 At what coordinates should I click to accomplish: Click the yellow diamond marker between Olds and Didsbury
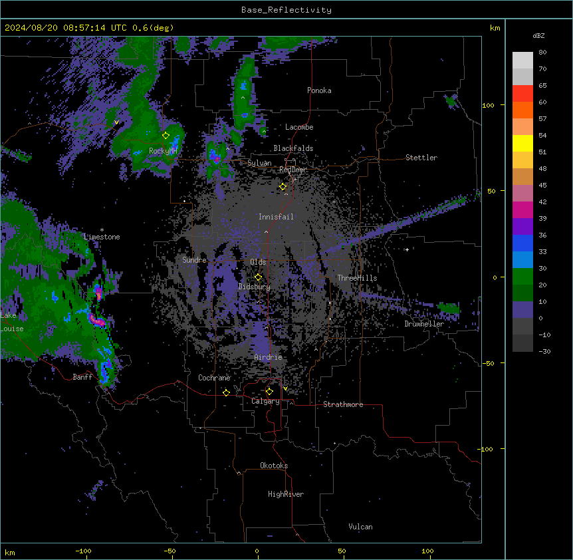259,277
